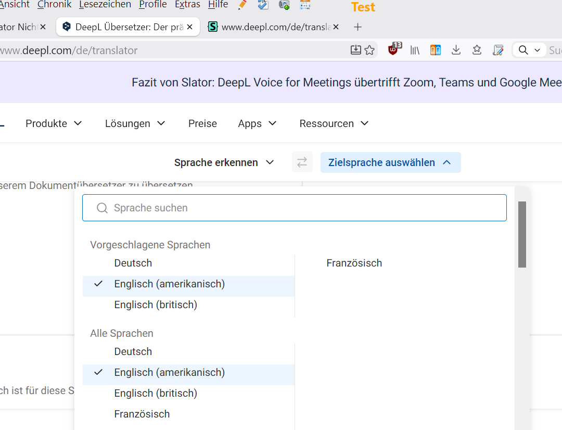The image size is (562, 430).
Task: Open a new tab with the plus button
Action: click(357, 27)
